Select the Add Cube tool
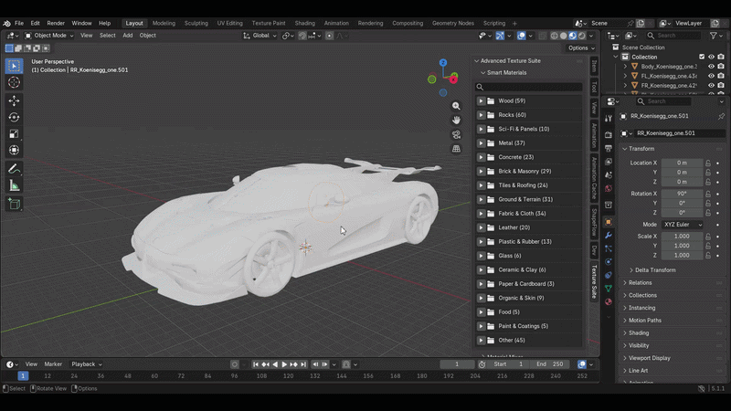This screenshot has width=731, height=411. pyautogui.click(x=14, y=204)
